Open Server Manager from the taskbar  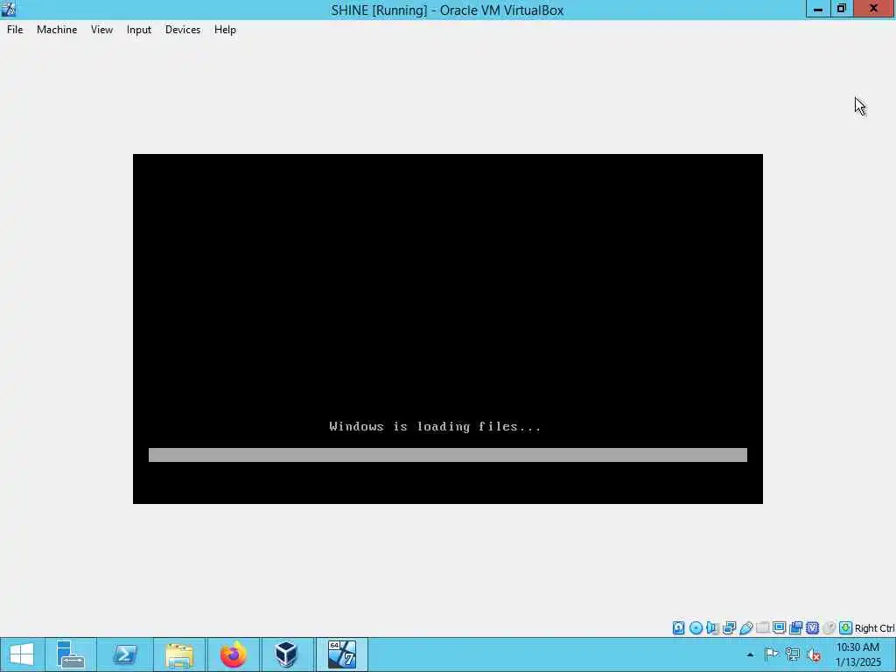tap(70, 654)
